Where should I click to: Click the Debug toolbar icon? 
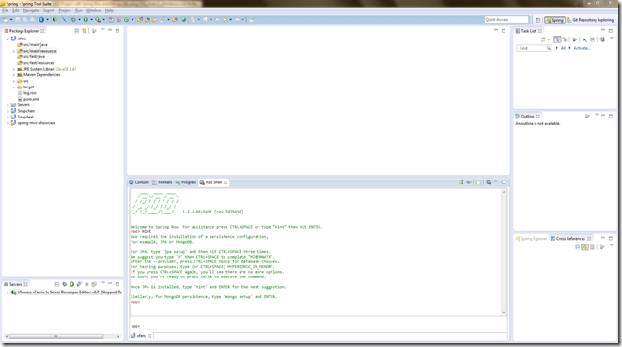[73, 20]
